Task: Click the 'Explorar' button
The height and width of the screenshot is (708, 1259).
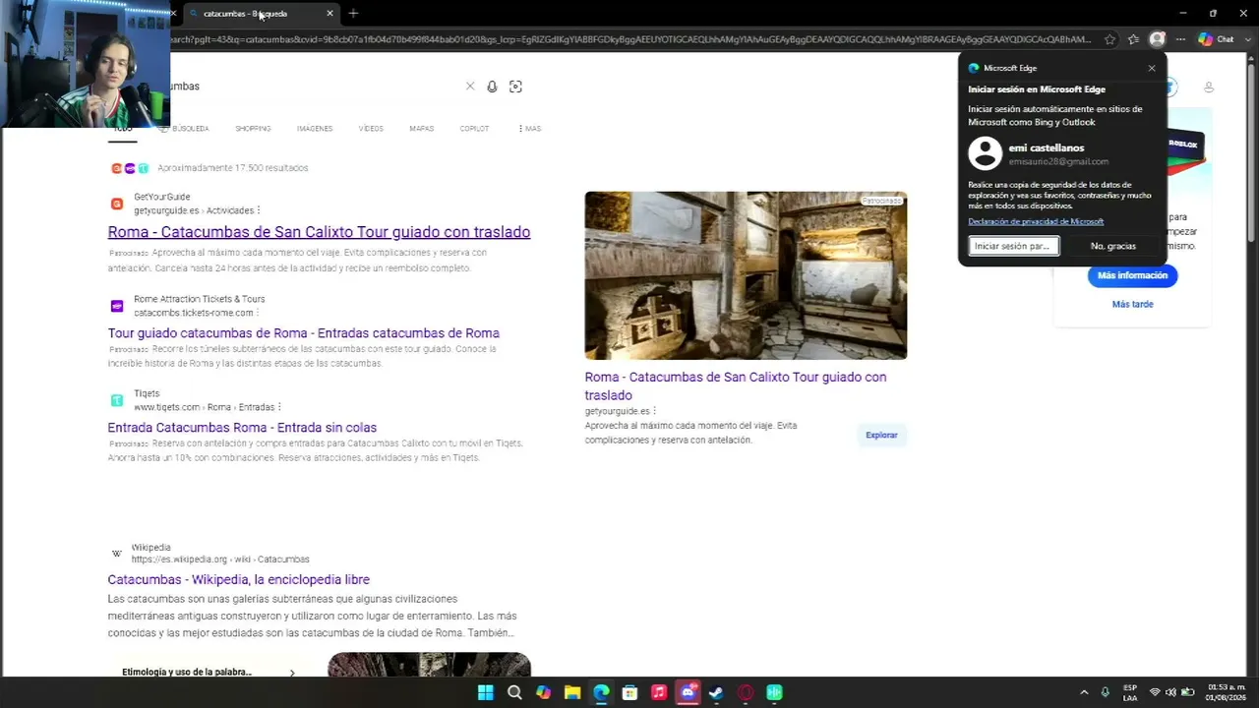Action: (881, 435)
